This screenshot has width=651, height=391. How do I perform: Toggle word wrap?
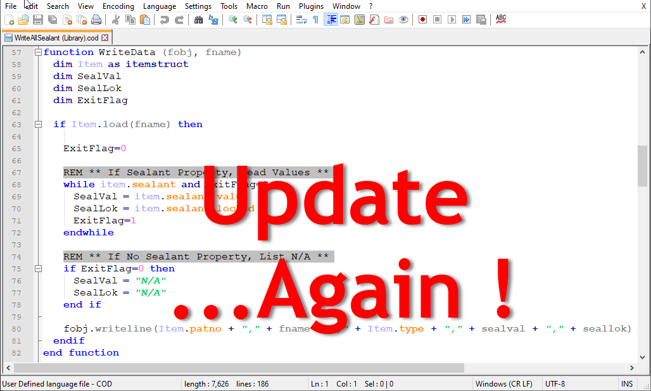[x=301, y=20]
